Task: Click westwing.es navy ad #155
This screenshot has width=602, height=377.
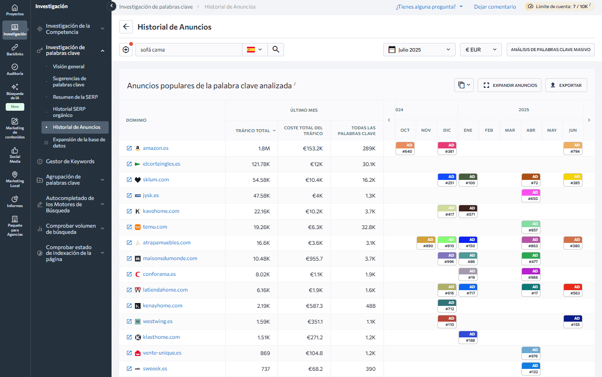Action: (x=573, y=322)
